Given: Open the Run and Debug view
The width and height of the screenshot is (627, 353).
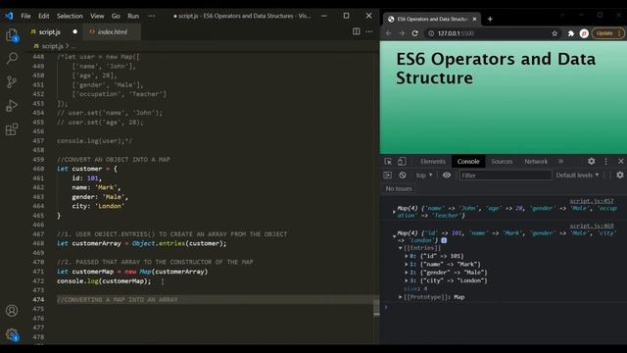Looking at the screenshot, I should coord(12,106).
